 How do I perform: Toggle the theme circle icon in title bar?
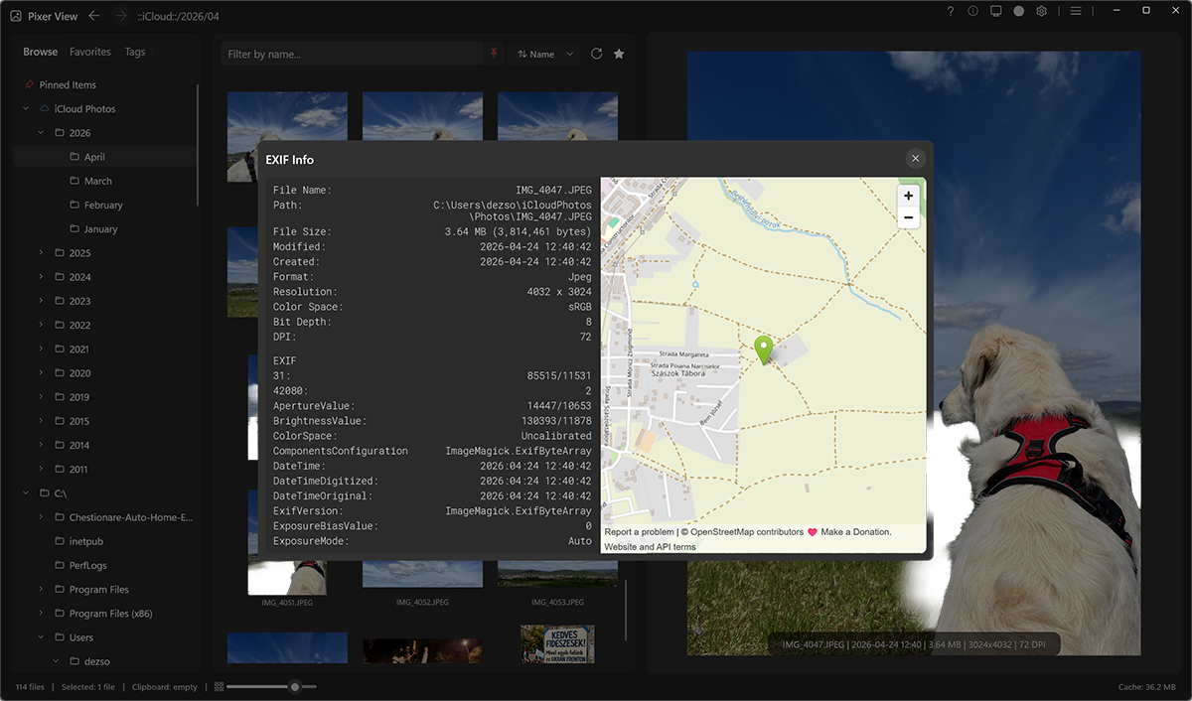[1018, 11]
